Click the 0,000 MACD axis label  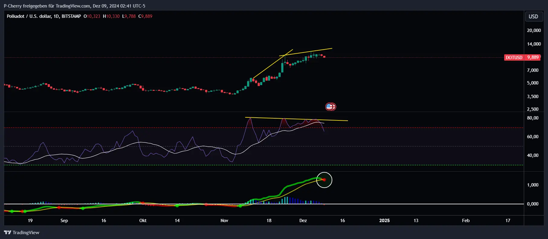point(533,204)
